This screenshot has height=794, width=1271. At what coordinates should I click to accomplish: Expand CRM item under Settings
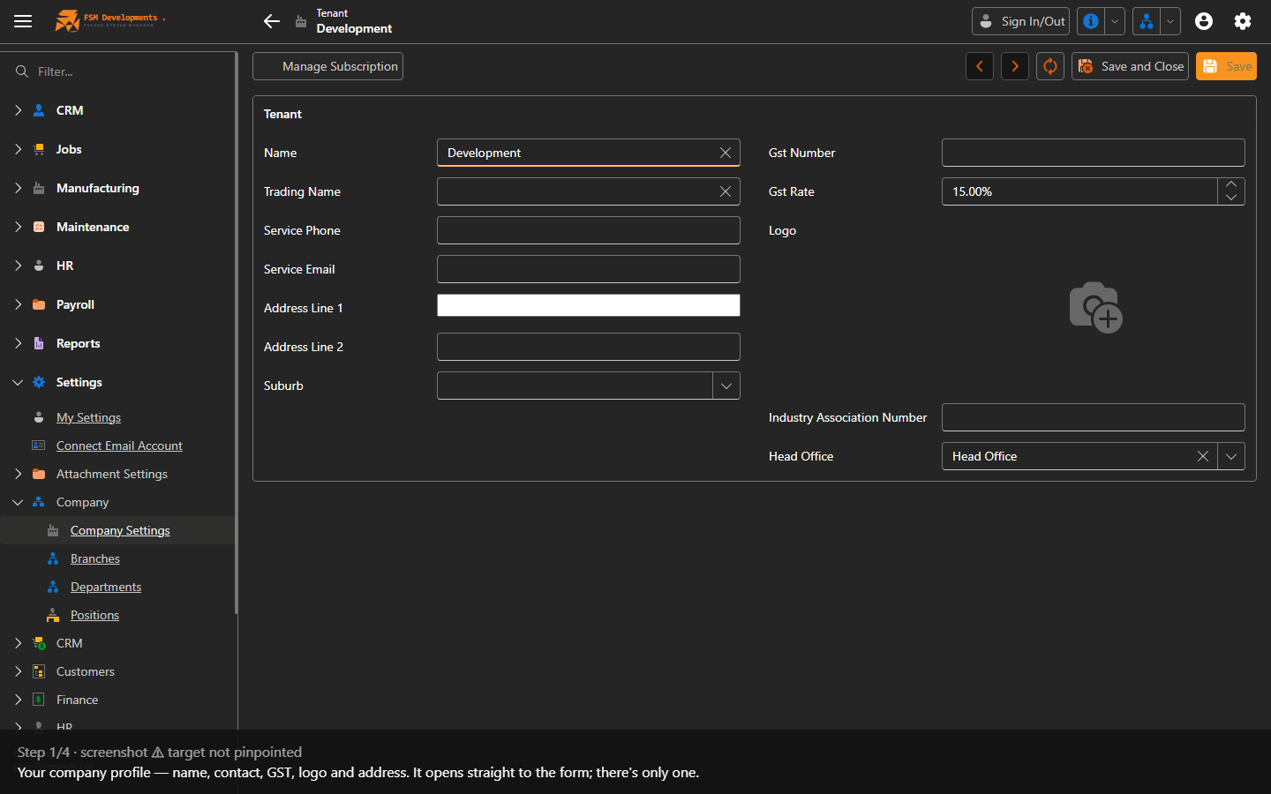18,643
